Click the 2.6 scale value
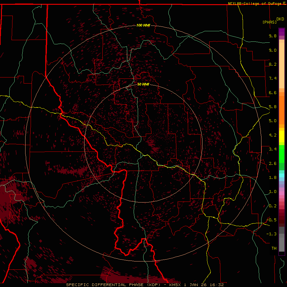Screen dimensions: 287x287 [273, 164]
